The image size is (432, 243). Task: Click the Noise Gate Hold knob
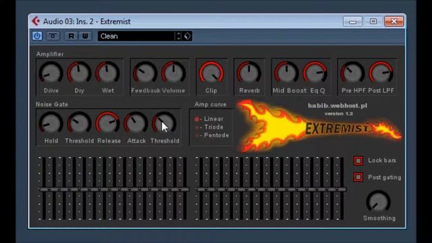pyautogui.click(x=51, y=123)
